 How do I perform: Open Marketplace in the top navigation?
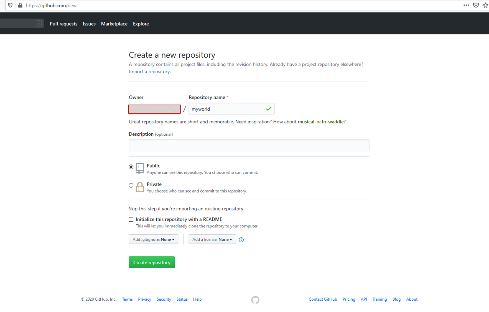(114, 24)
